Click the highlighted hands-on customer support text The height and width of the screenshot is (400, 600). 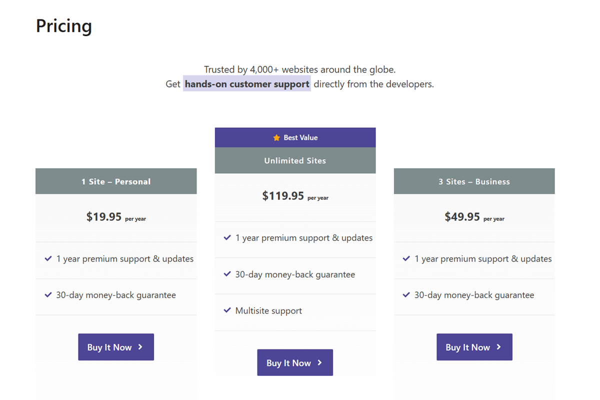pyautogui.click(x=246, y=83)
